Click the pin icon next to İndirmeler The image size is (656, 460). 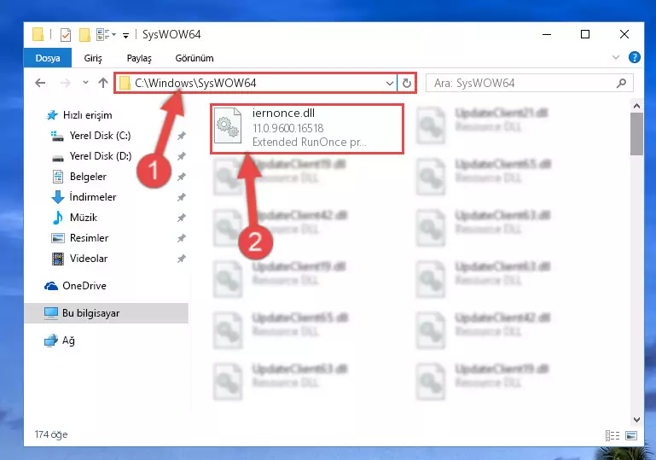[x=181, y=197]
